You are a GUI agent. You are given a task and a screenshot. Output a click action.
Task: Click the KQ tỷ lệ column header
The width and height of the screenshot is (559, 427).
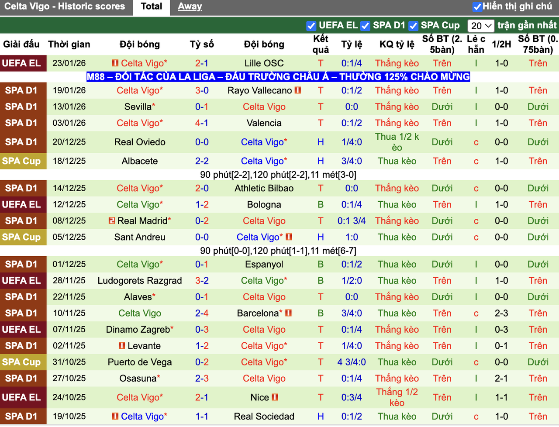pos(397,44)
